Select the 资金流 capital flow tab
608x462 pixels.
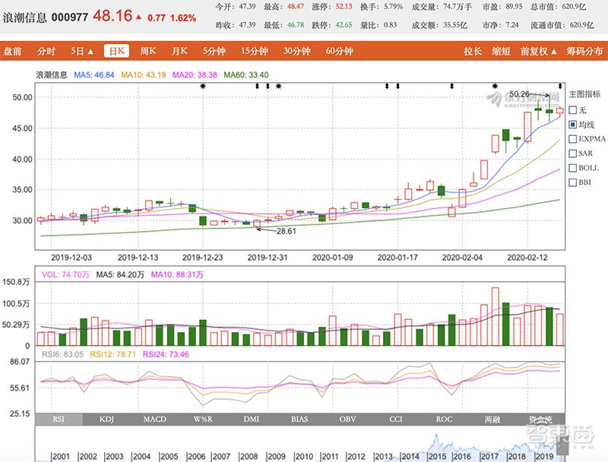click(x=539, y=419)
